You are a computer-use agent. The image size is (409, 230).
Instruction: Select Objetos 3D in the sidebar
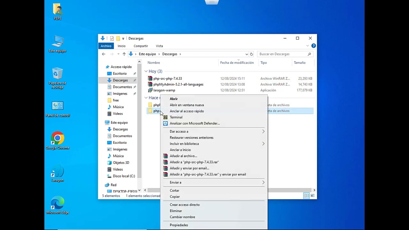pos(121,163)
